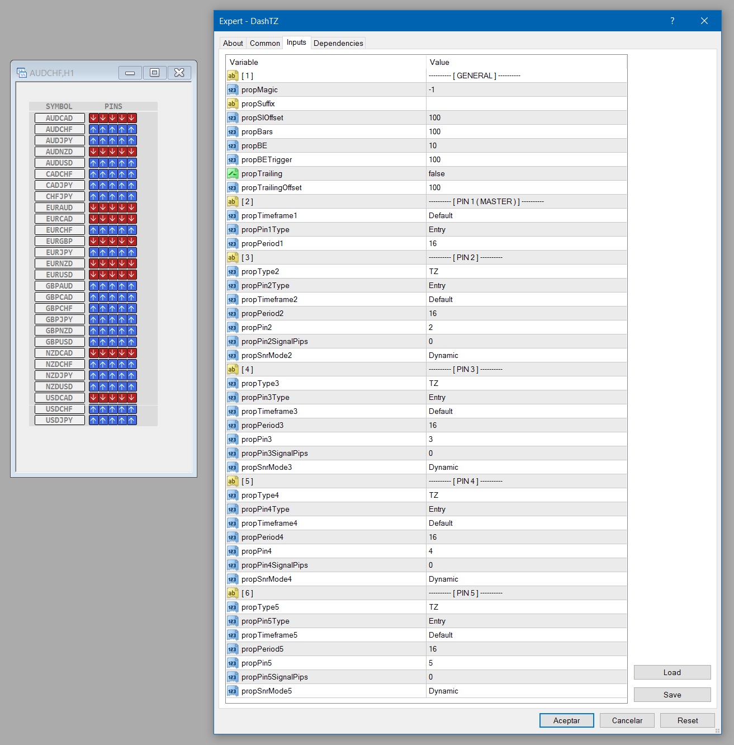Image resolution: width=734 pixels, height=745 pixels.
Task: Click the [2] PIN 1 section icon
Action: tap(233, 201)
